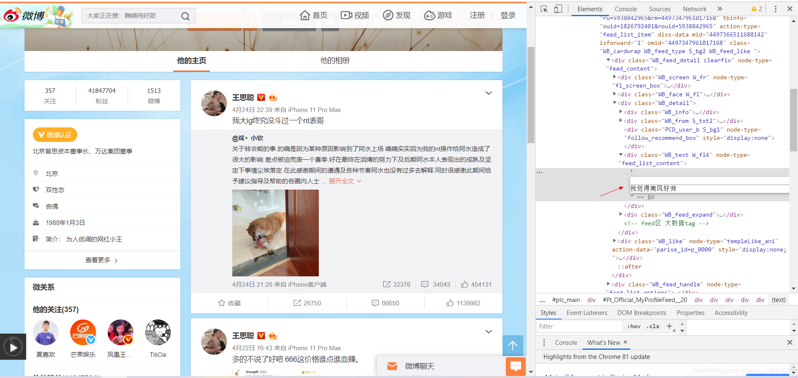Toggle :hov element state panel
Image resolution: width=798 pixels, height=378 pixels.
(x=634, y=327)
